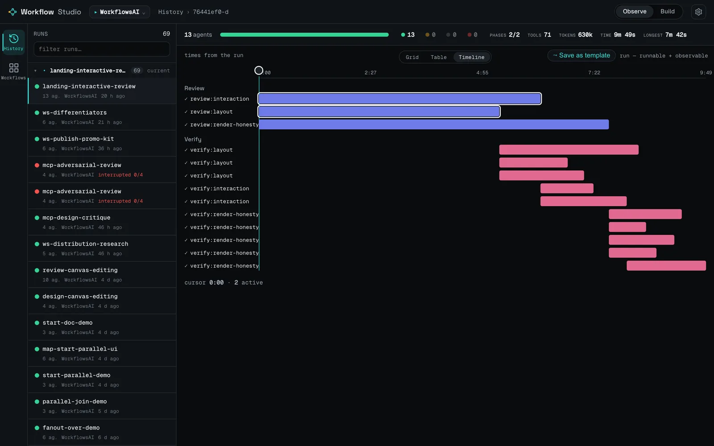Open the parallel-join-demo run
The image size is (714, 446).
tap(102, 406)
